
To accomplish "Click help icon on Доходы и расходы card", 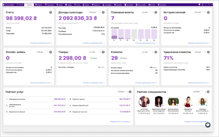I will (x=103, y=12).
